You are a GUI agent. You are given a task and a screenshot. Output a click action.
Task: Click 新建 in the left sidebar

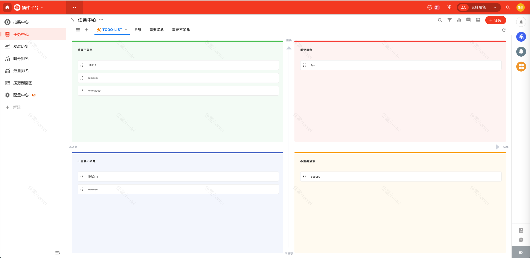[17, 107]
